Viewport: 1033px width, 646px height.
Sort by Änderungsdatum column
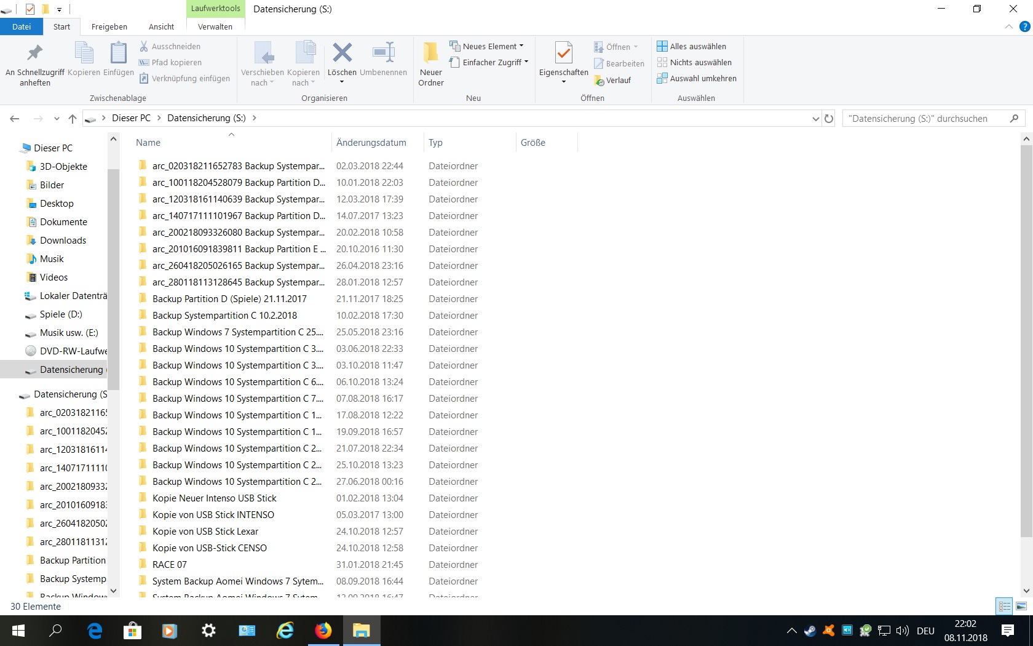[x=377, y=142]
